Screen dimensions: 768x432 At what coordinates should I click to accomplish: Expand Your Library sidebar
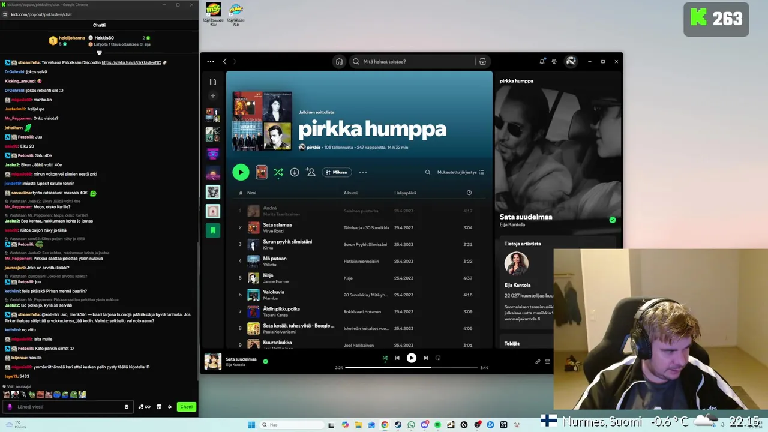[x=213, y=82]
